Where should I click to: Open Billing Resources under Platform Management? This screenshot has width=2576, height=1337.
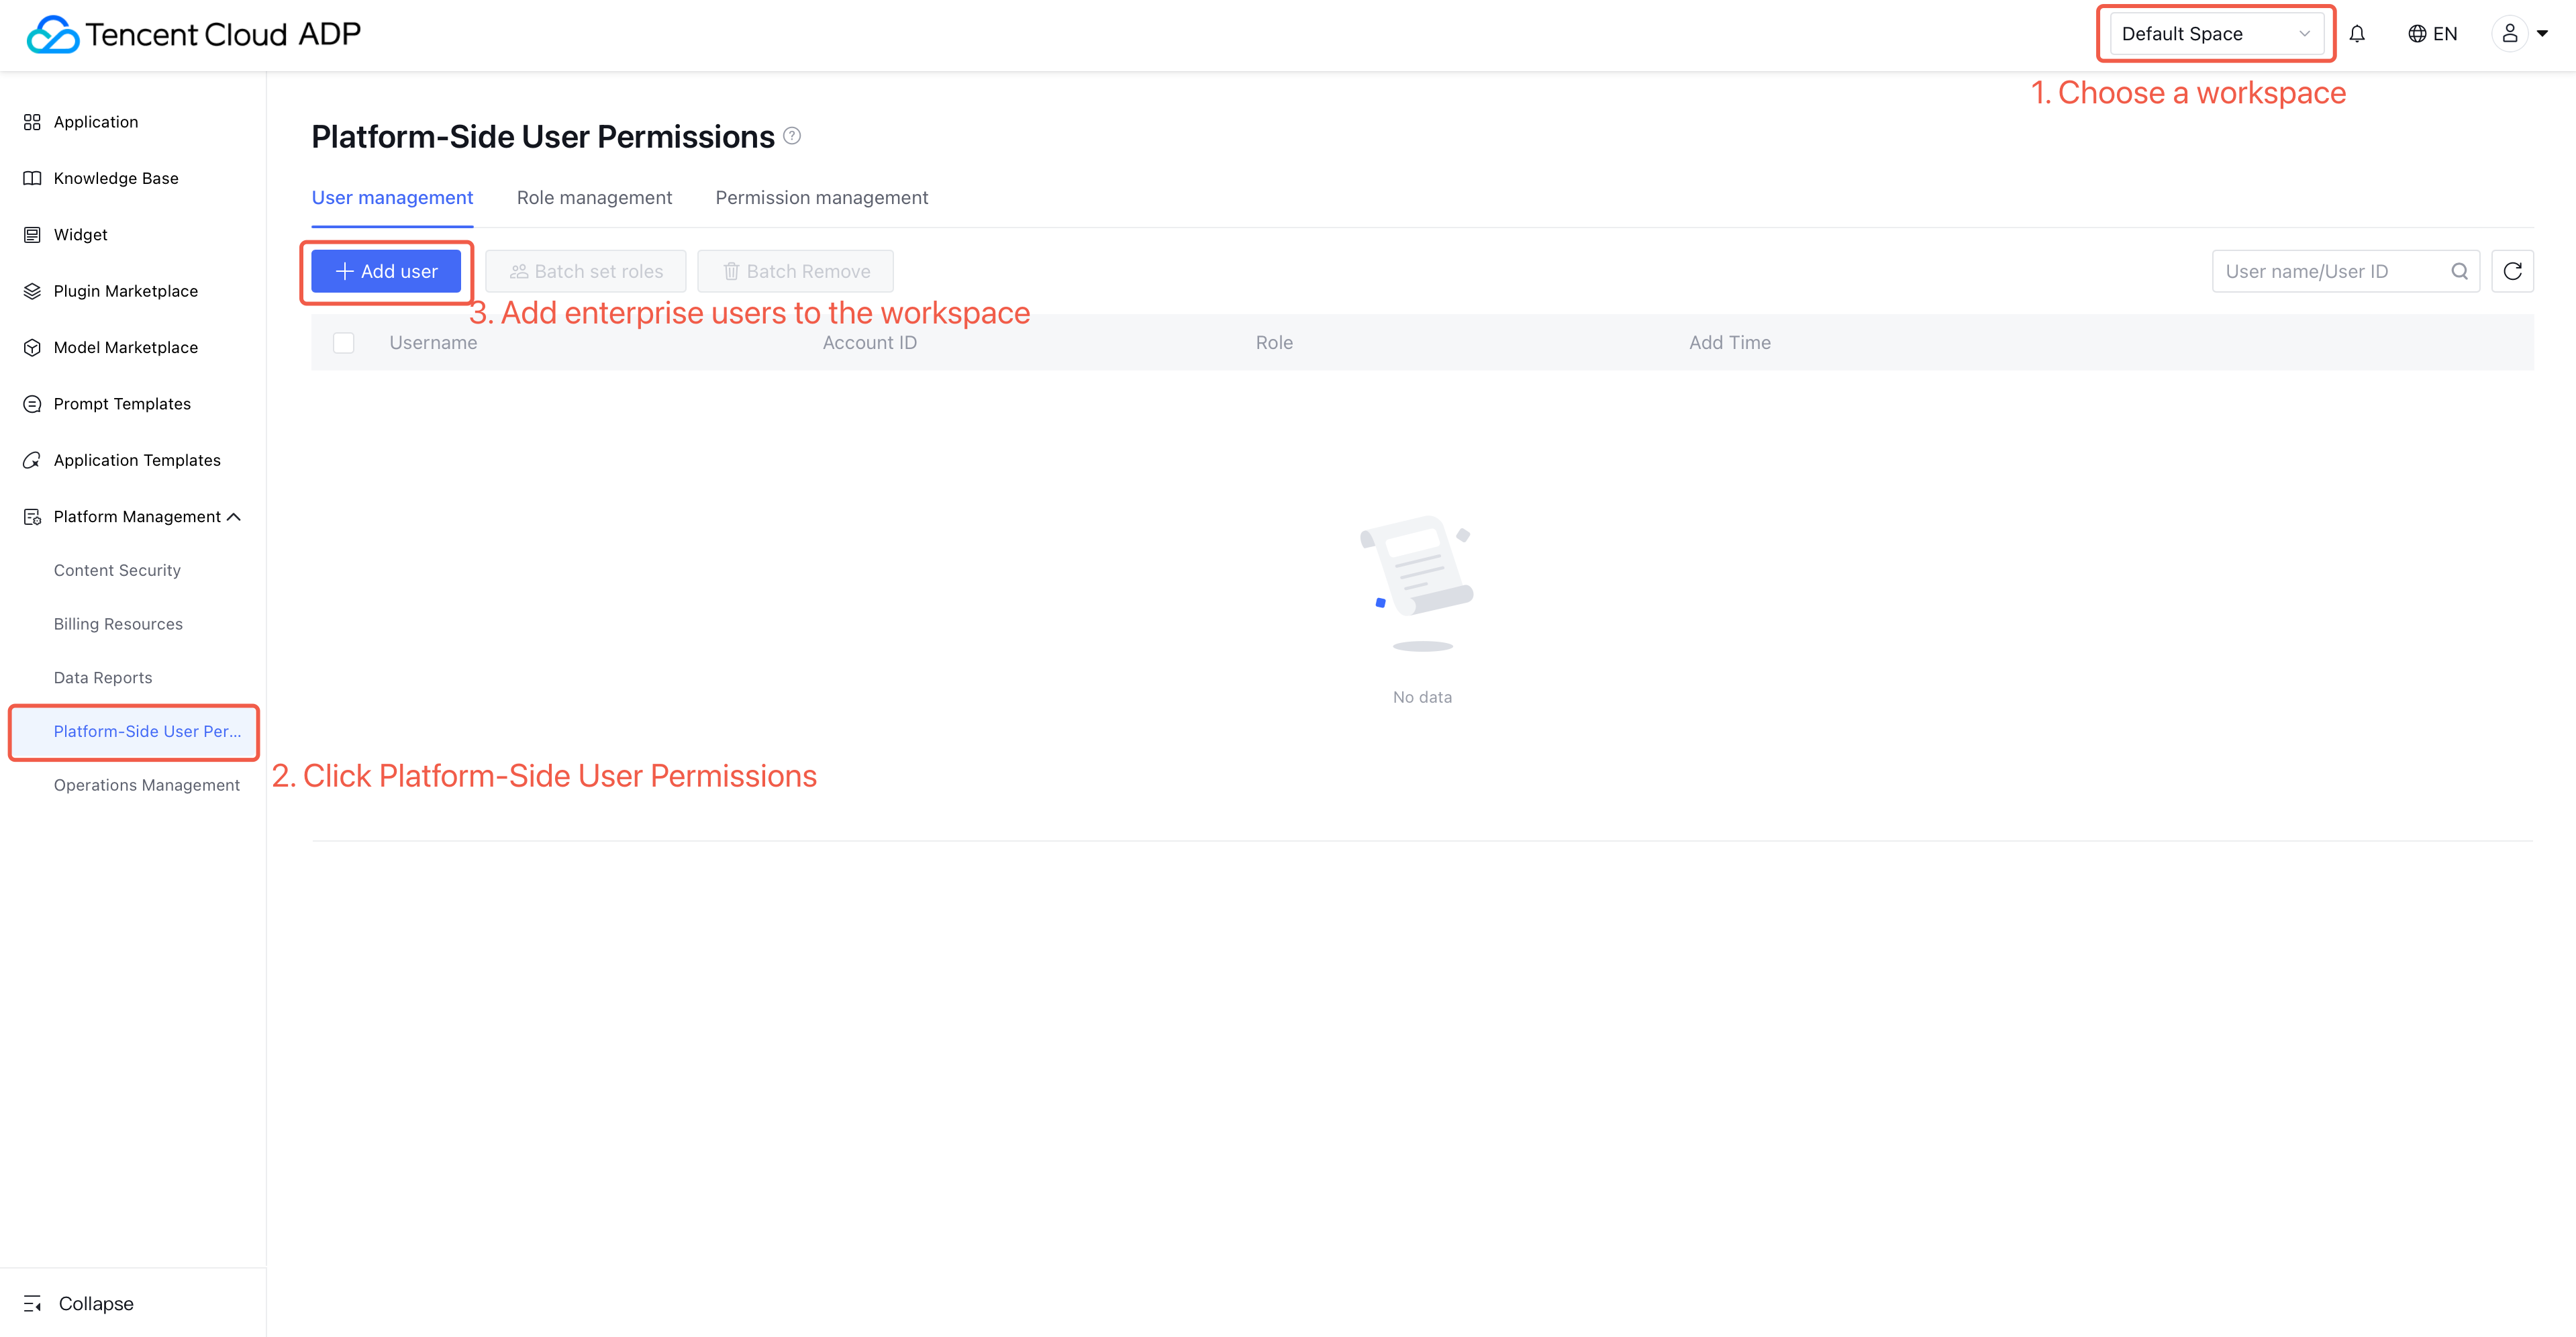(x=118, y=624)
